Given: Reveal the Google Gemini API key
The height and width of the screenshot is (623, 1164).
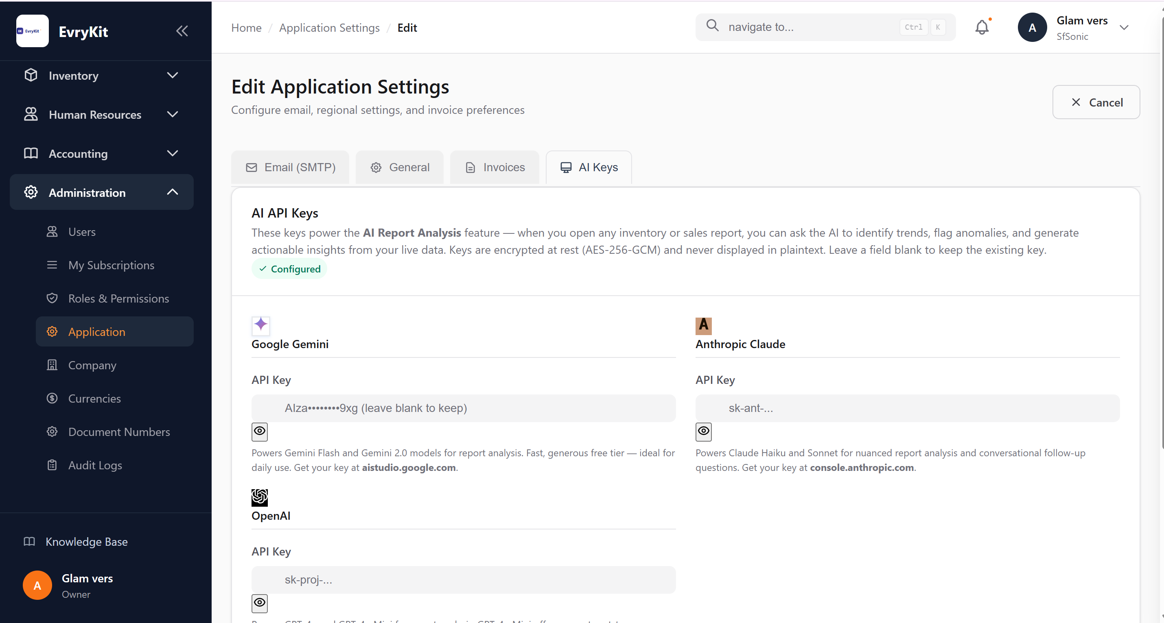Looking at the screenshot, I should (259, 431).
